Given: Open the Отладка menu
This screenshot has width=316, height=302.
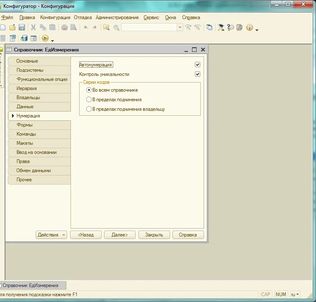Looking at the screenshot, I should click(x=83, y=17).
